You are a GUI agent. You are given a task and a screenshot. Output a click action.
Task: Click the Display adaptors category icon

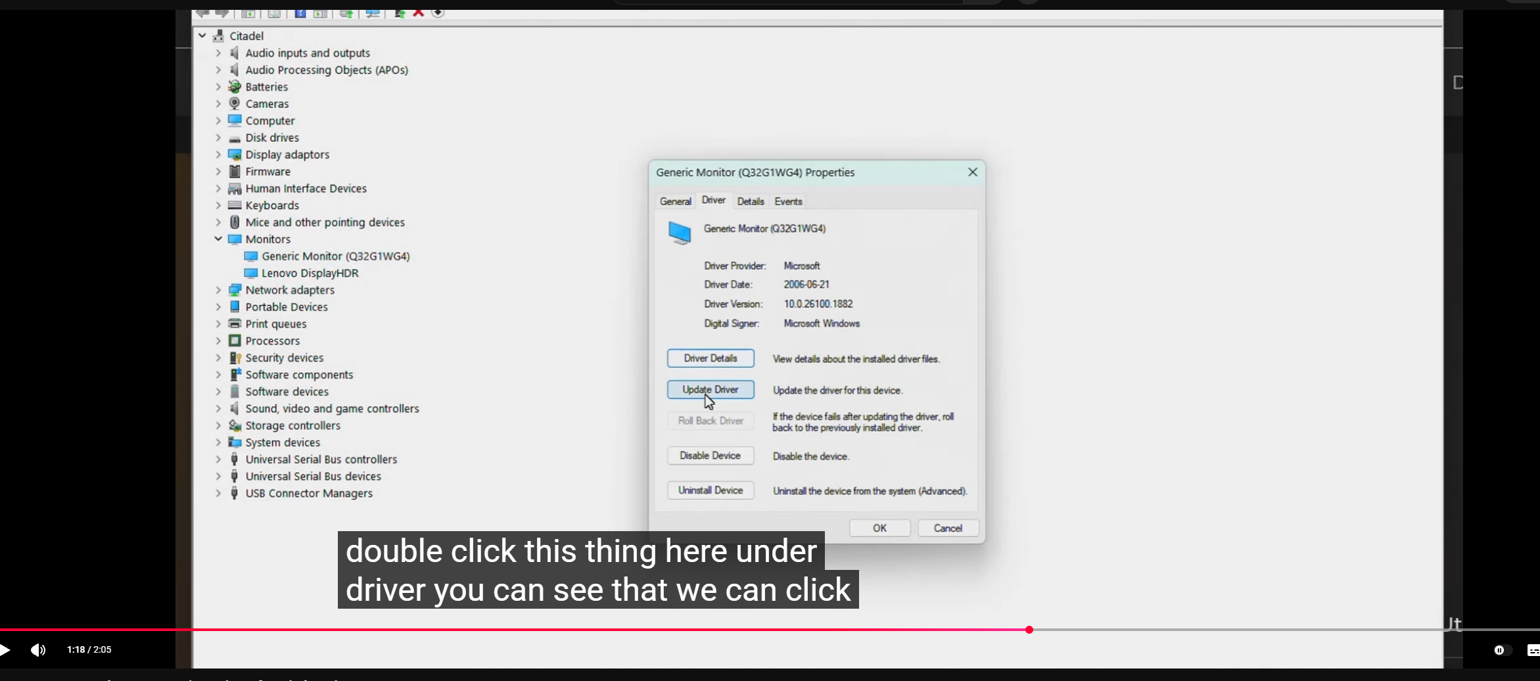coord(235,154)
